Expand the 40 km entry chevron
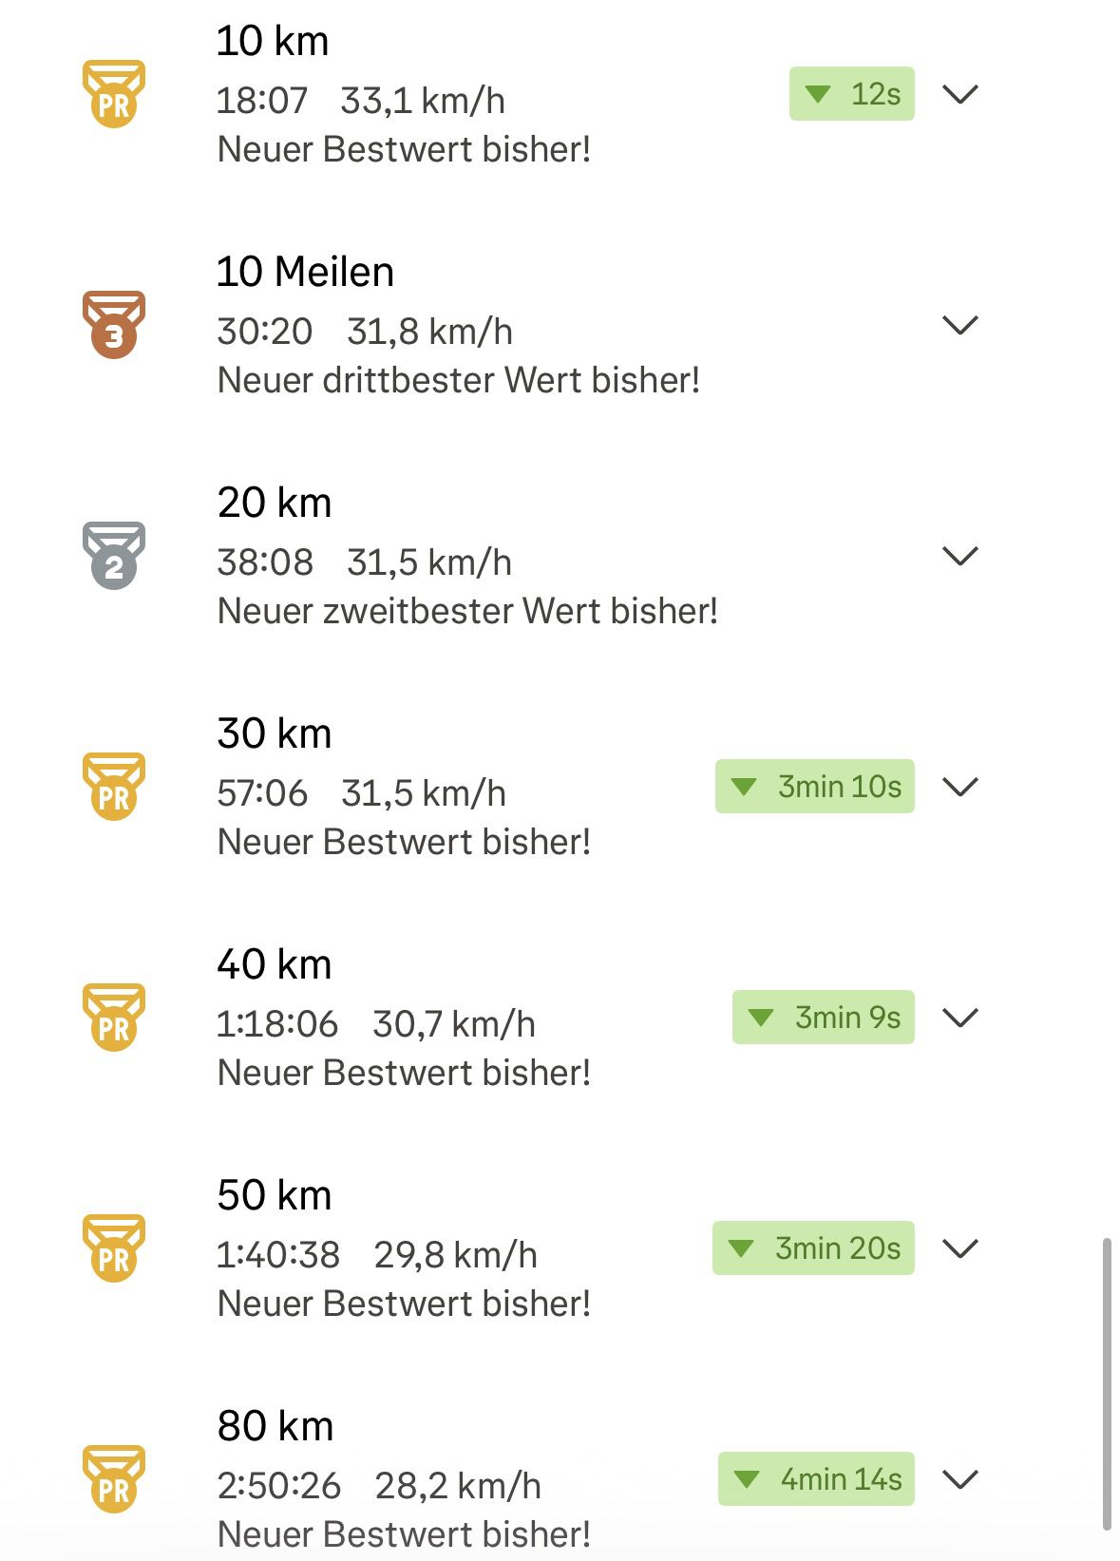Image resolution: width=1120 pixels, height=1561 pixels. click(x=960, y=1018)
